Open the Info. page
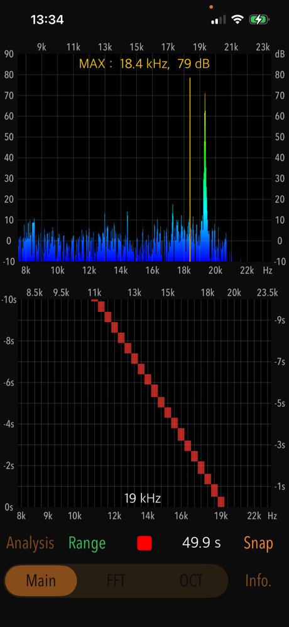289x627 pixels. pos(258,580)
